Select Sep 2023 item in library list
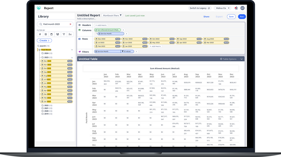 coord(56,72)
